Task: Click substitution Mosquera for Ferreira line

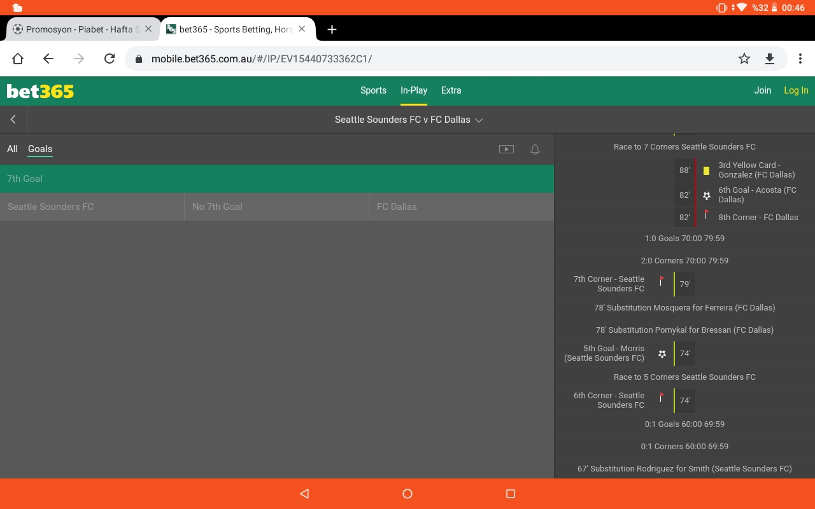Action: 684,308
